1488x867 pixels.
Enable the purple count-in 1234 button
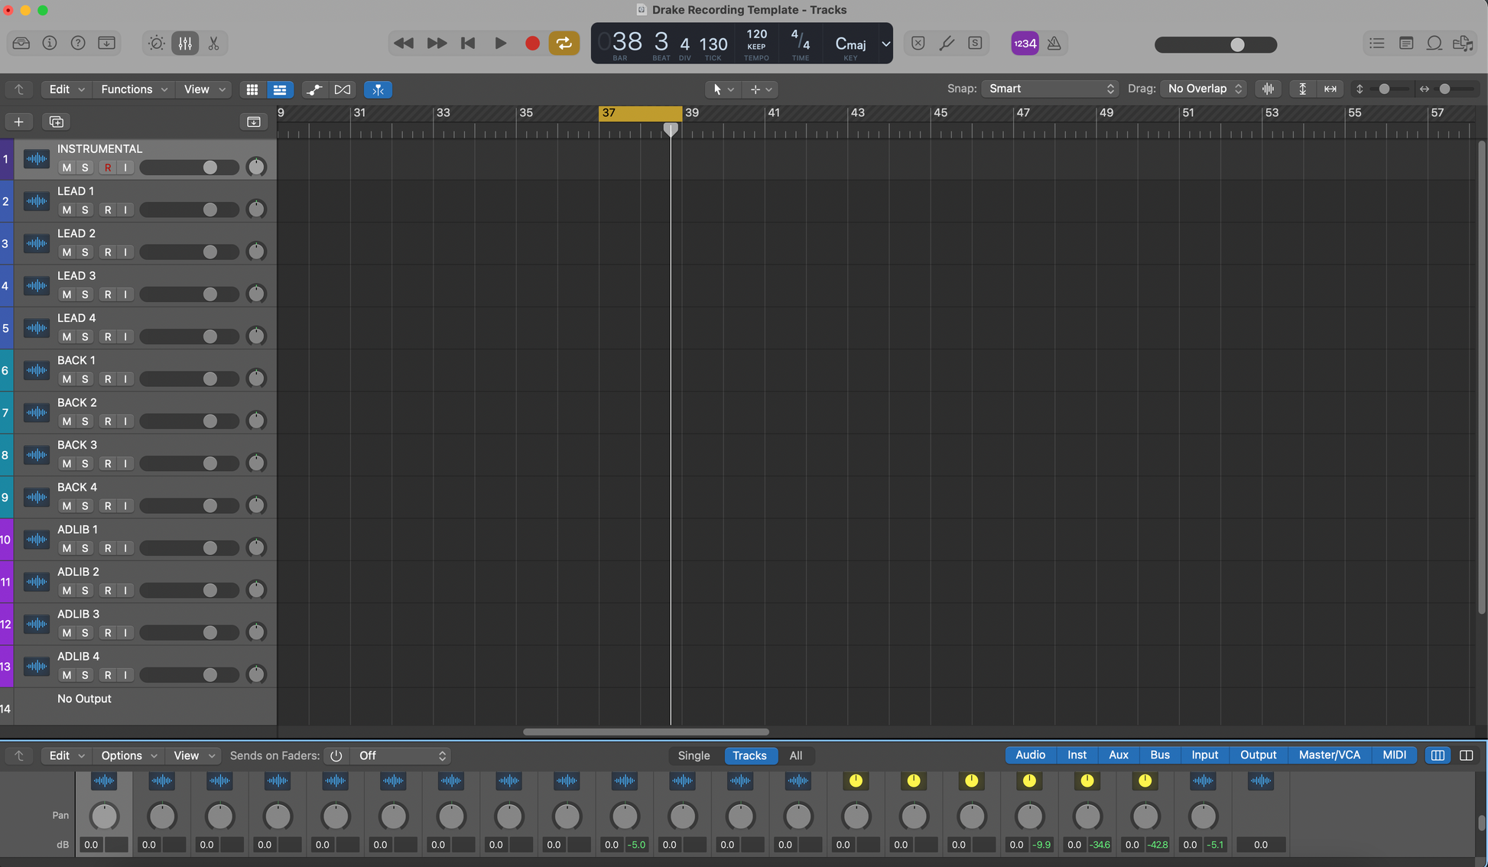[x=1025, y=44]
